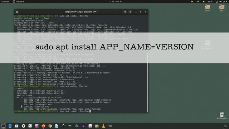Launch Firefox from the dock
The image size is (229, 129).
point(43,126)
